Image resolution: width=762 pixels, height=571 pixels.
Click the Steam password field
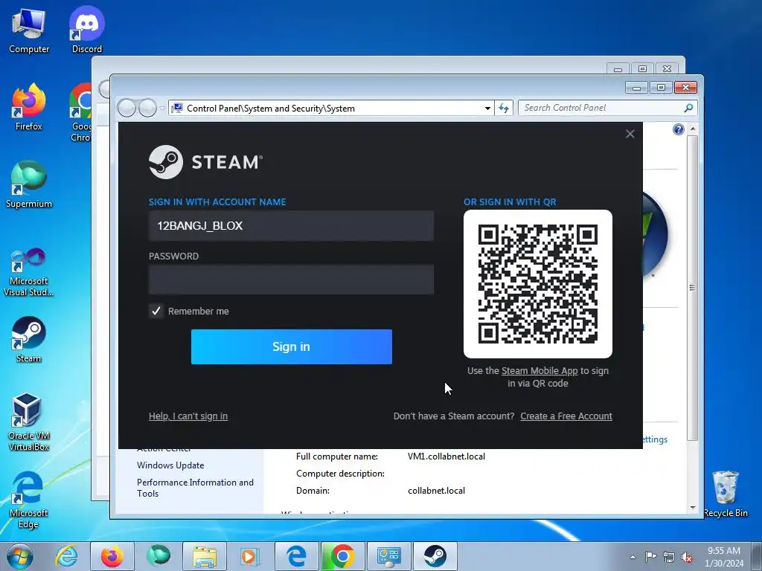[x=291, y=280]
